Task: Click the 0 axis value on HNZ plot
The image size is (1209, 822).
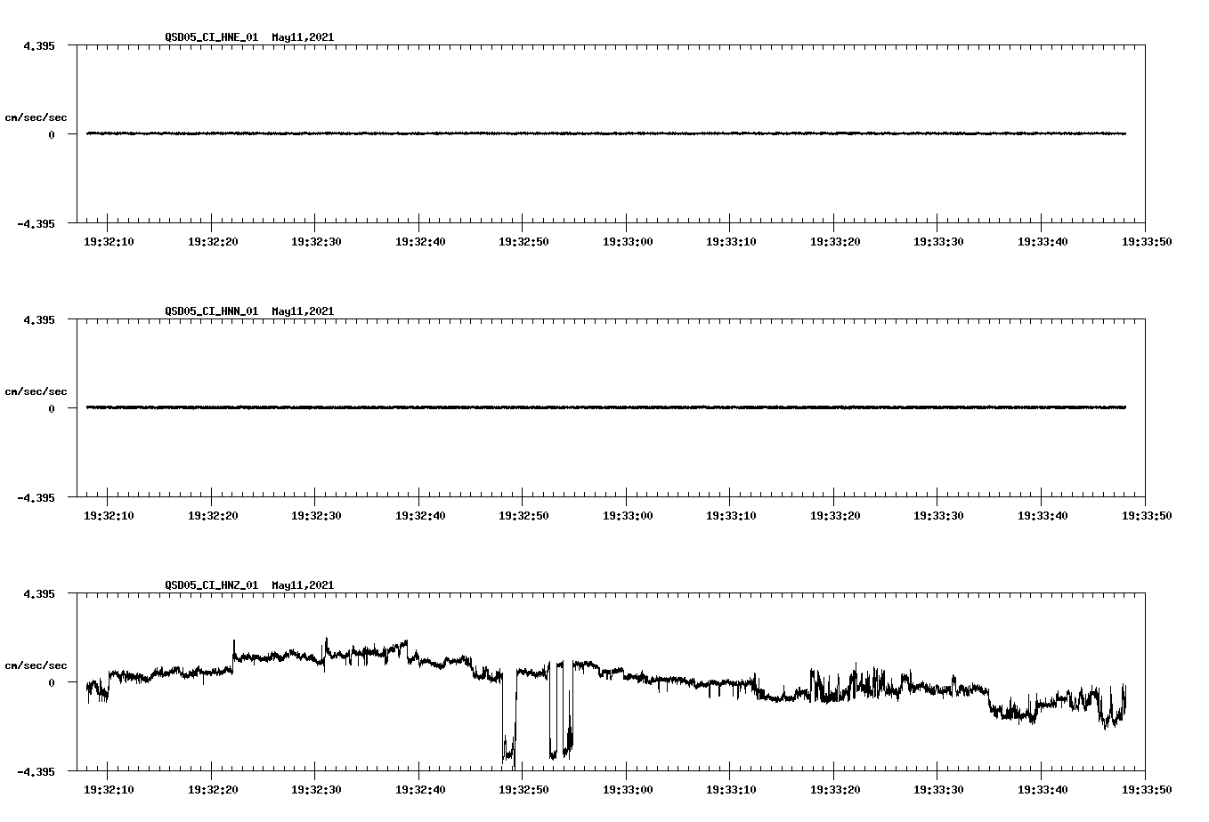Action: click(52, 682)
